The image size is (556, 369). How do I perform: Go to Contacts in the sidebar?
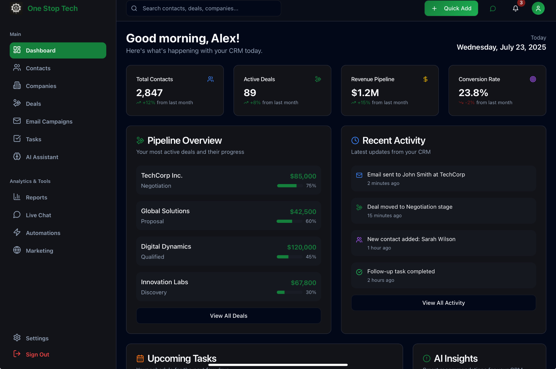(x=58, y=68)
